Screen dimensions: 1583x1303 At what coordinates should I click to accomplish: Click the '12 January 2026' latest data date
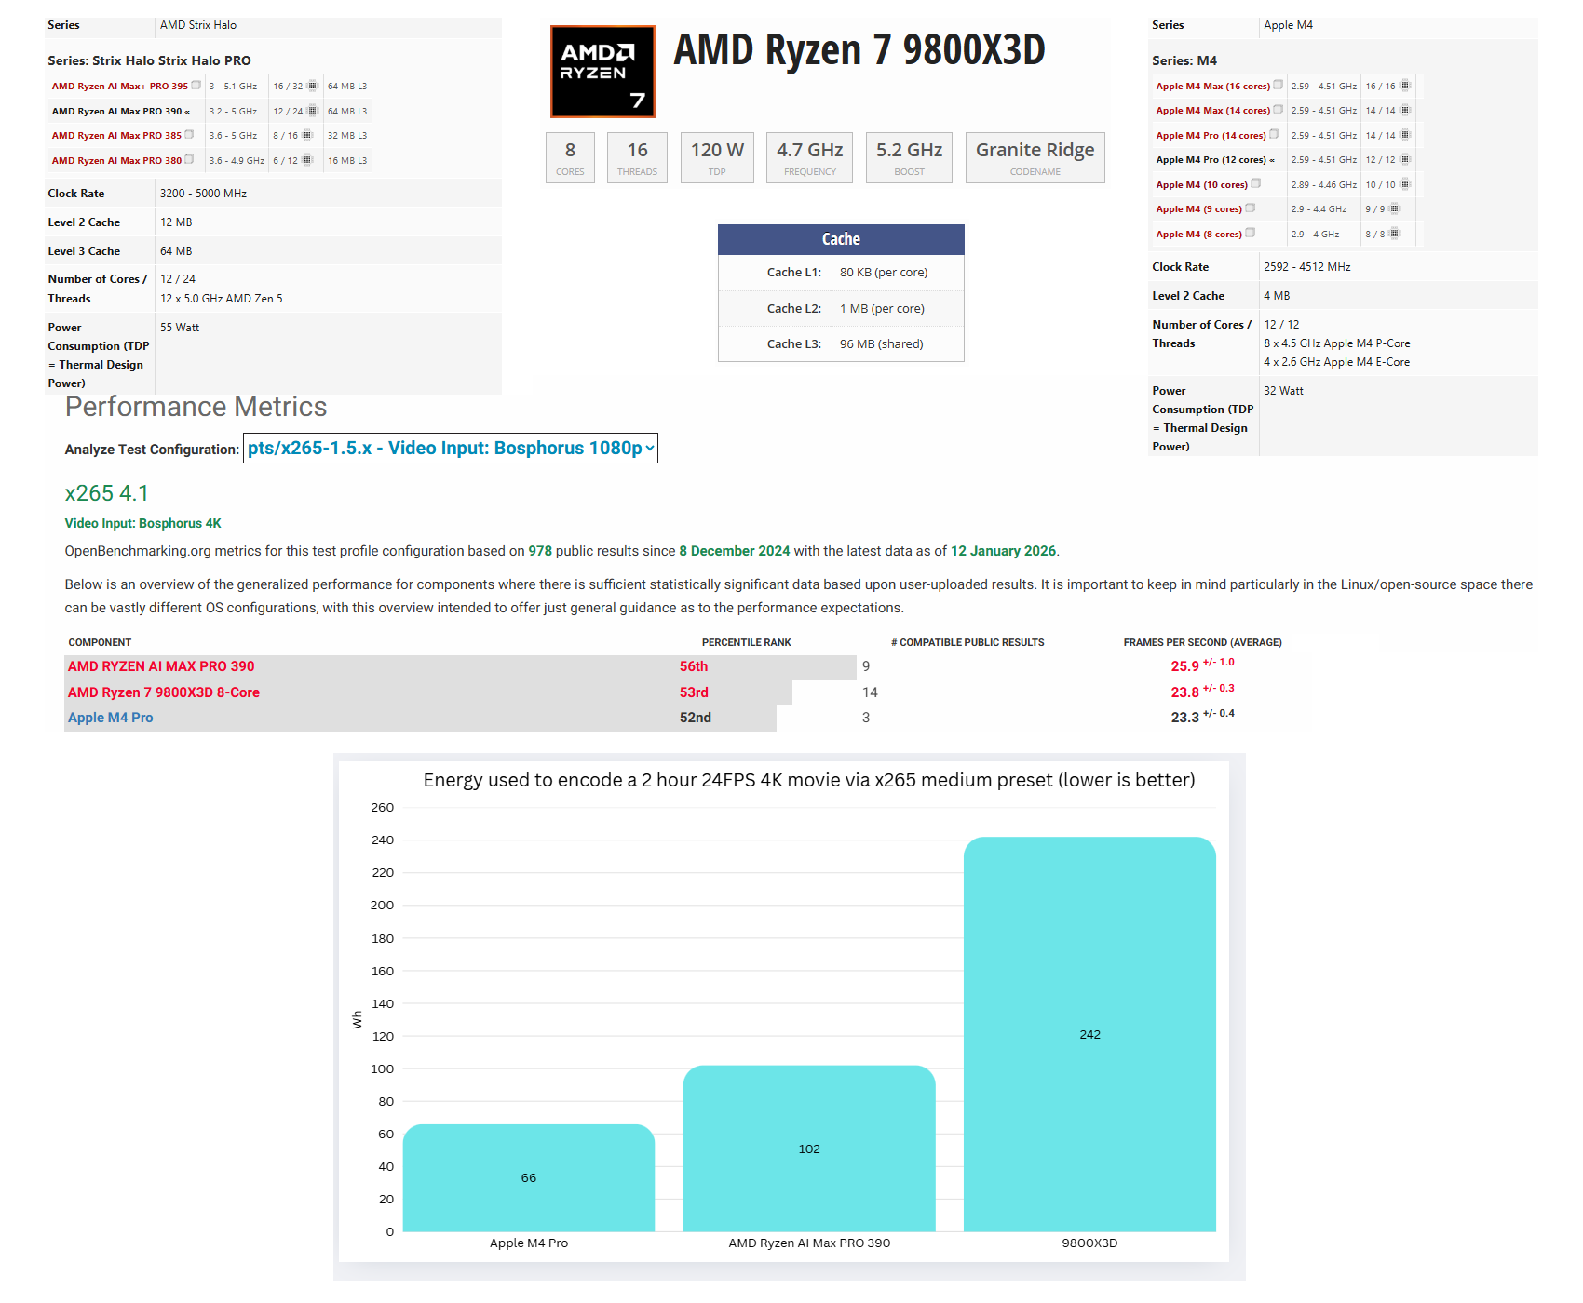point(1003,551)
